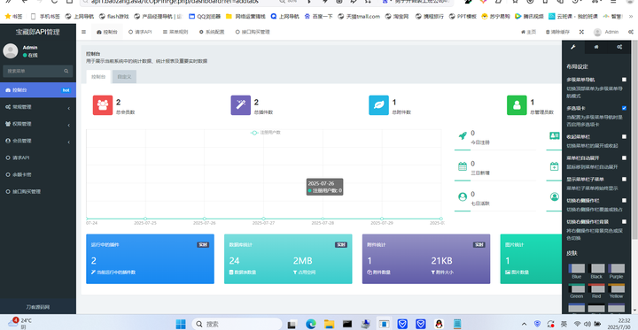Expand the 会员管理 sidebar menu
Screen dimensions: 638x330
(x=38, y=141)
